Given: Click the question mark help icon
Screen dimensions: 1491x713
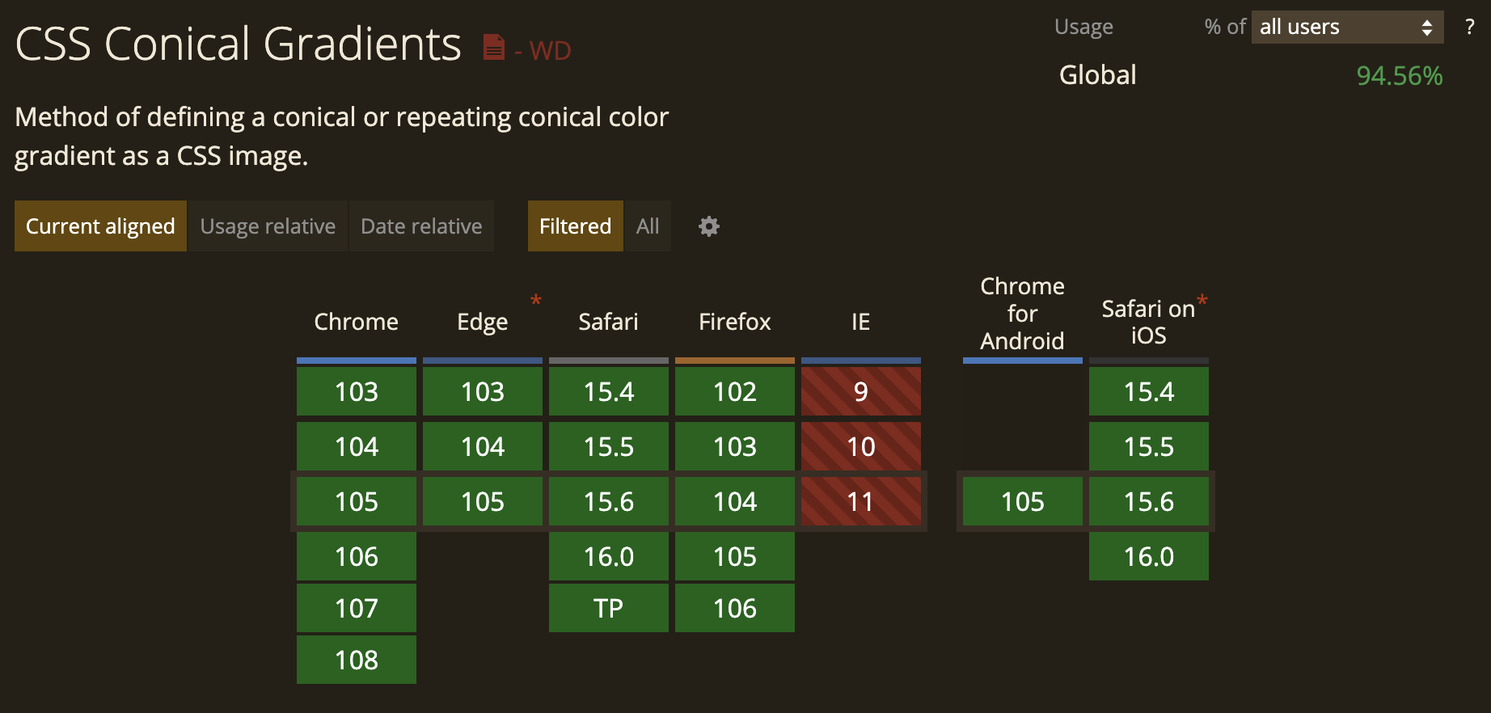Looking at the screenshot, I should pos(1469,27).
